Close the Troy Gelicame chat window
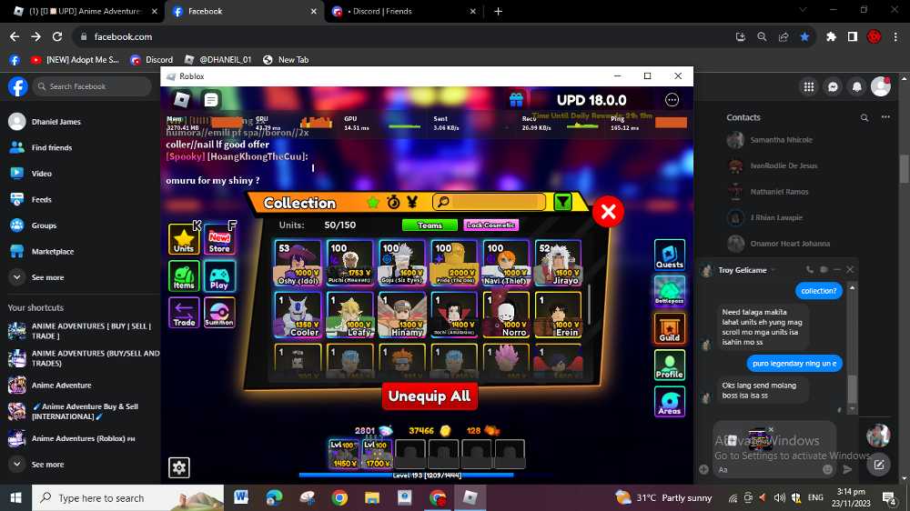This screenshot has width=910, height=511. pyautogui.click(x=850, y=270)
